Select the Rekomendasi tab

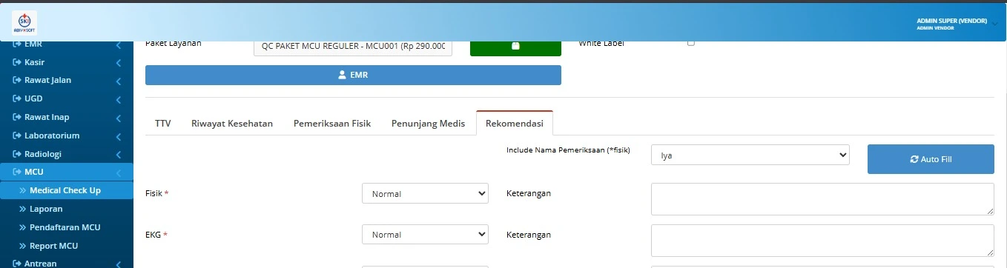[515, 124]
